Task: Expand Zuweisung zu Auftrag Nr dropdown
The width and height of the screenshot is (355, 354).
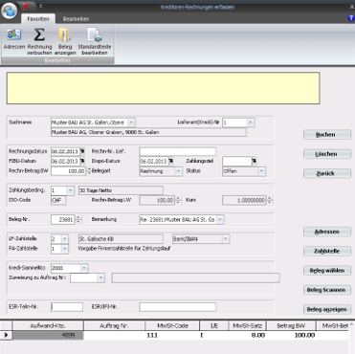Action: coord(100,277)
